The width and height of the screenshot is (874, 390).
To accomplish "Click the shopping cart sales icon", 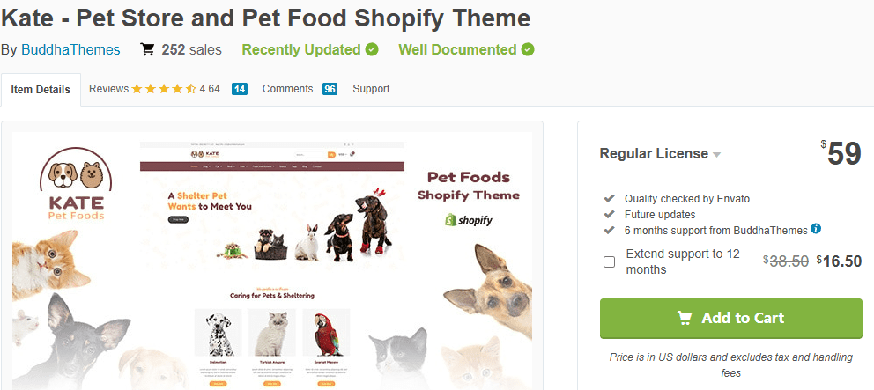I will [x=148, y=50].
